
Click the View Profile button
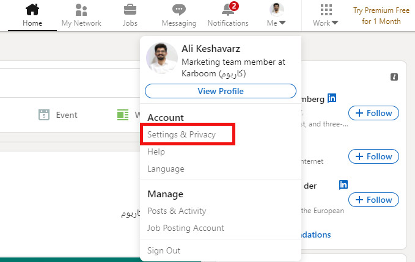(x=221, y=91)
